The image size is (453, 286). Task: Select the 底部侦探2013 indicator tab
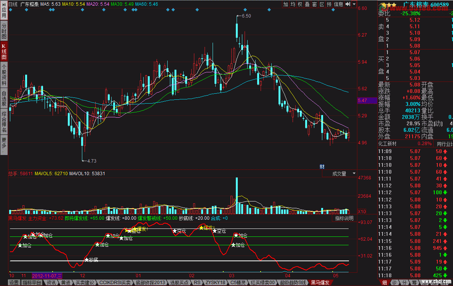click(150, 283)
